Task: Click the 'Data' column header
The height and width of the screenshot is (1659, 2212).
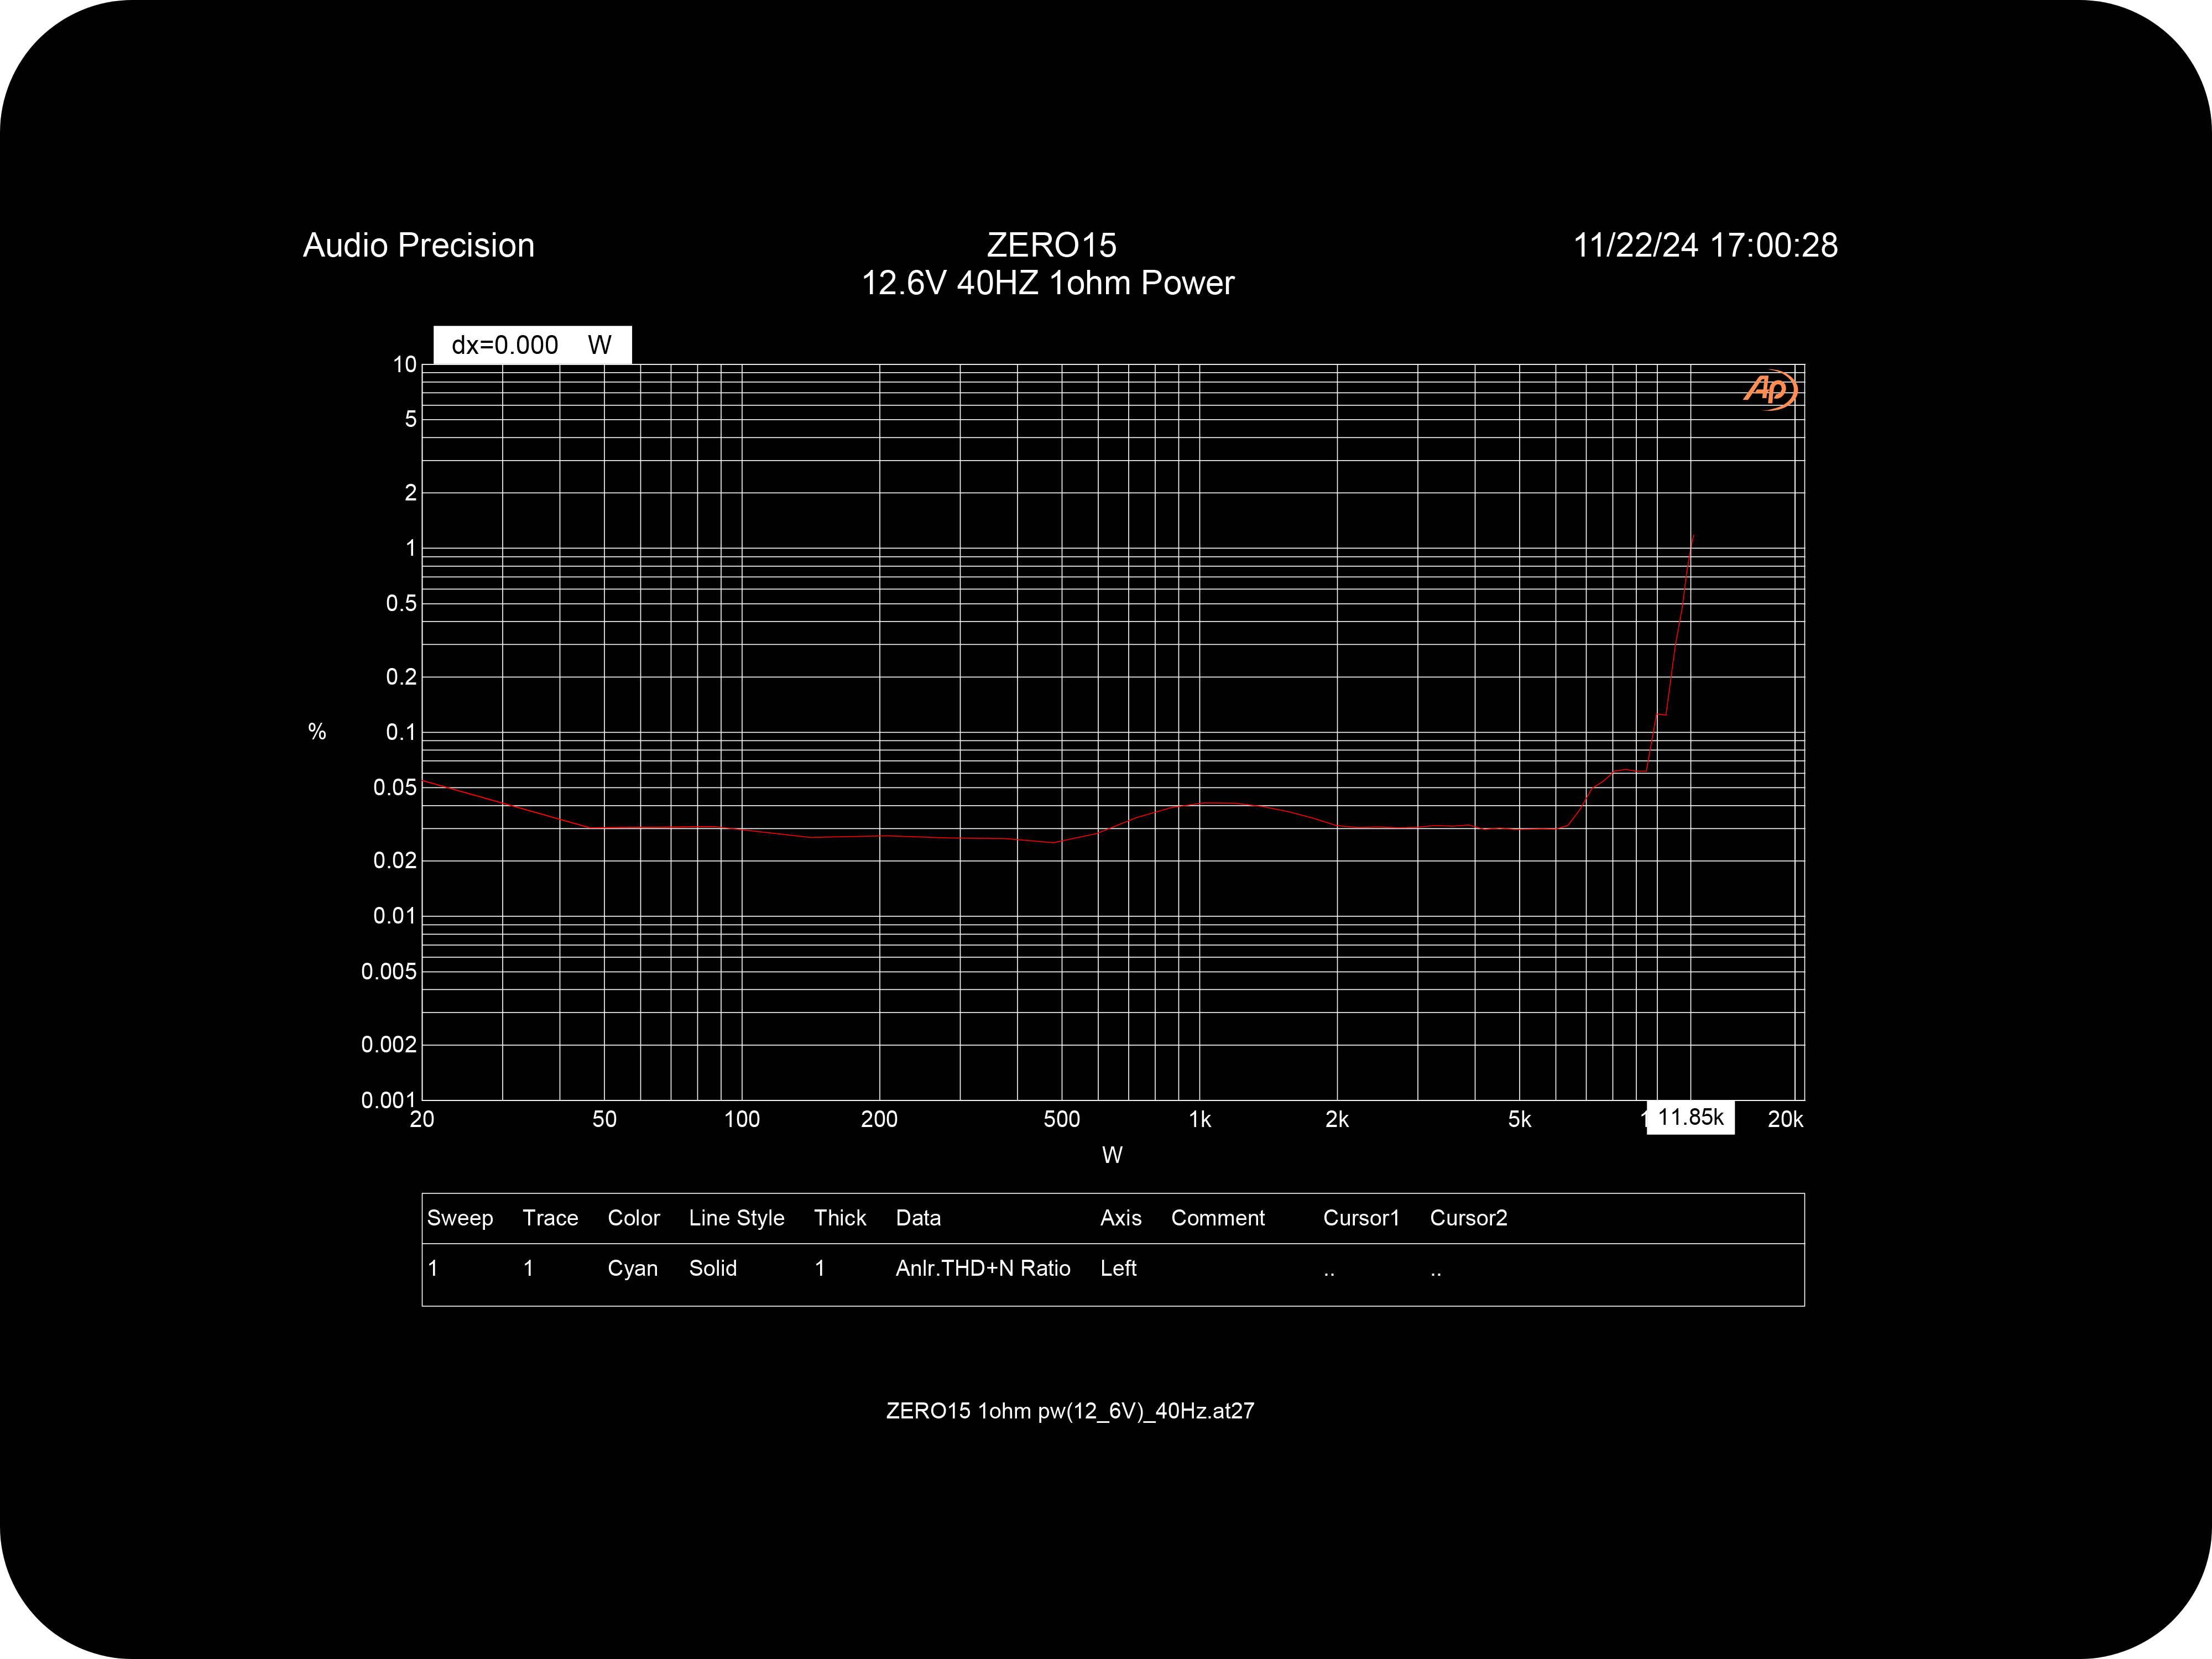Action: 918,1218
